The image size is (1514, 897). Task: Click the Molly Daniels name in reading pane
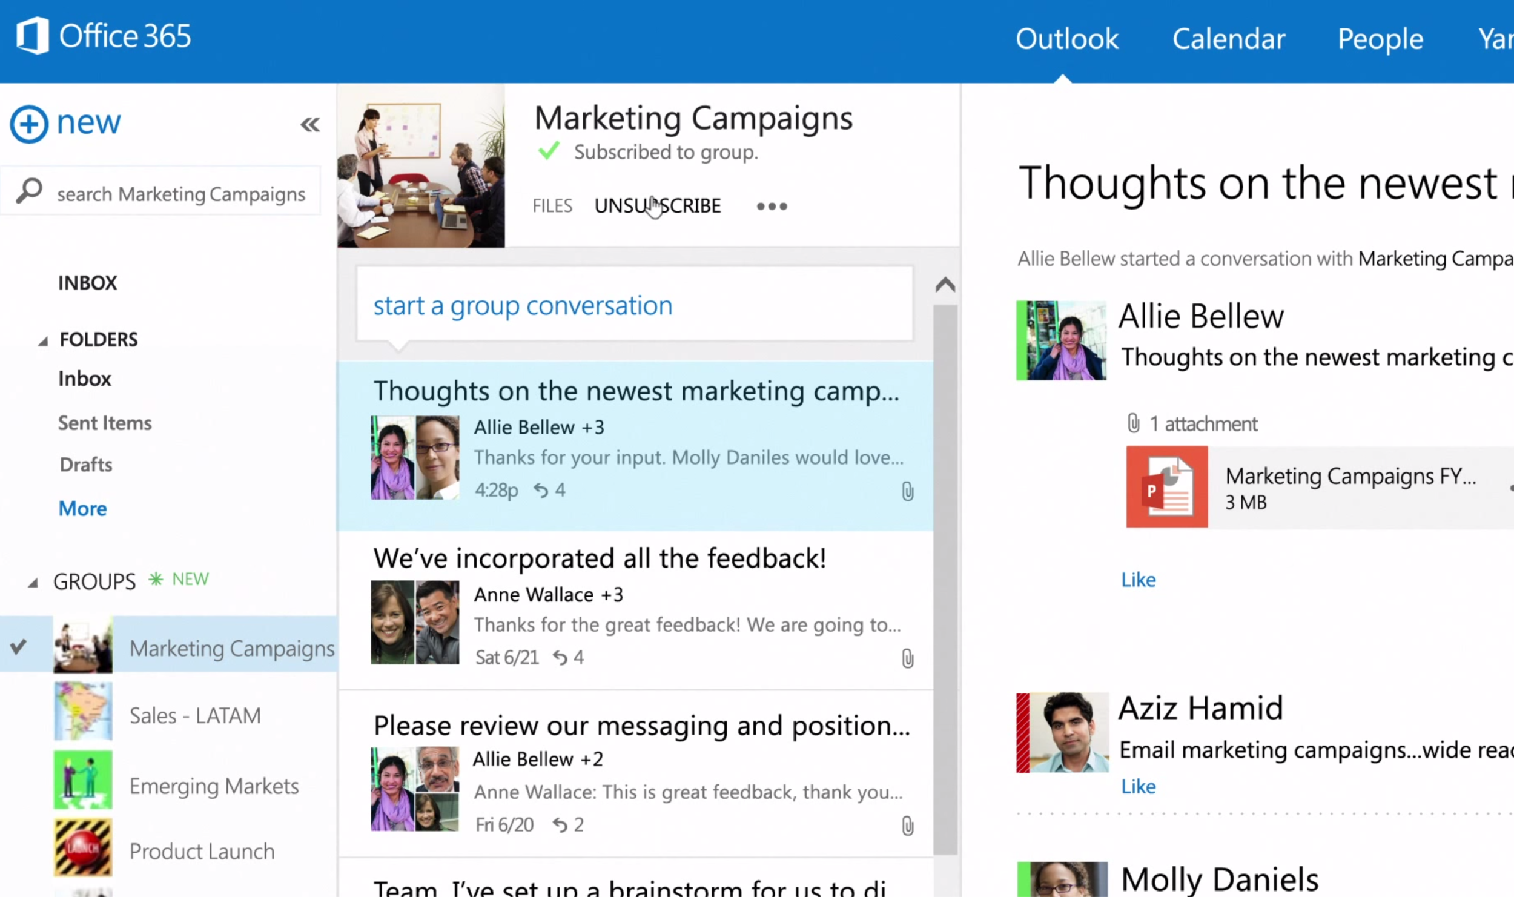[x=1220, y=879]
